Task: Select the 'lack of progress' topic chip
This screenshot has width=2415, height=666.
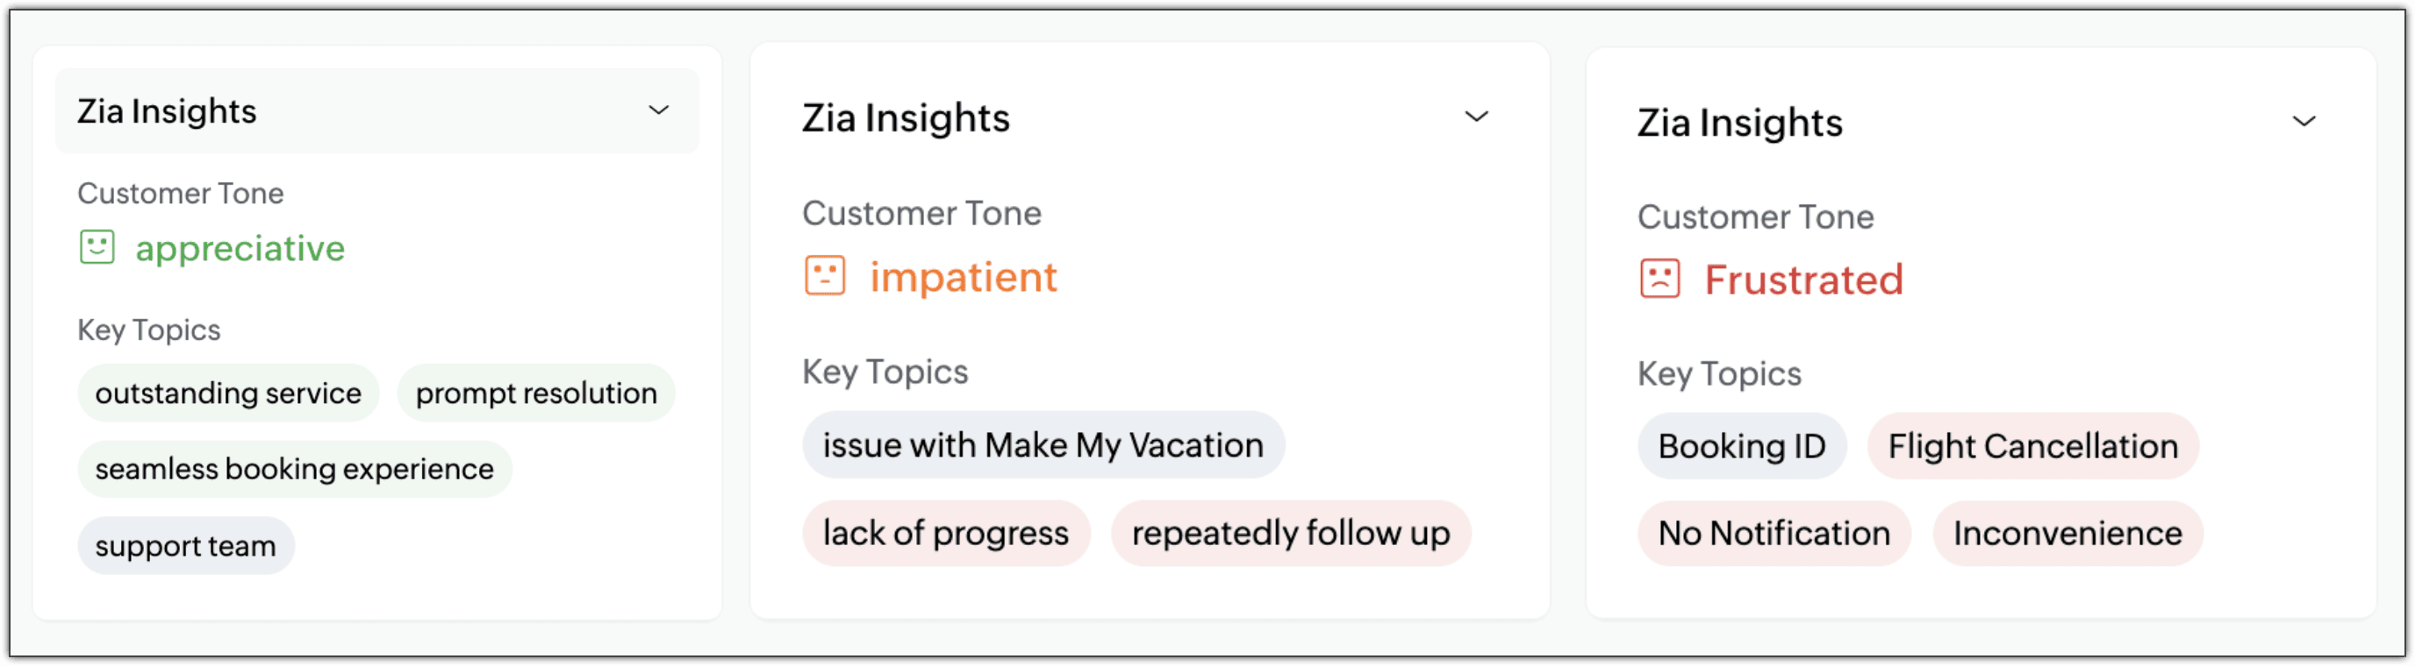Action: point(946,533)
